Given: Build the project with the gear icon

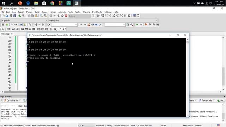Looking at the screenshot, I should 51,16.
